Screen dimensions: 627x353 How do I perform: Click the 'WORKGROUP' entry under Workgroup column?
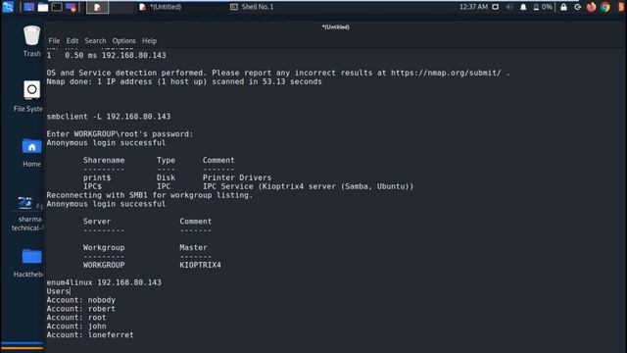point(104,265)
